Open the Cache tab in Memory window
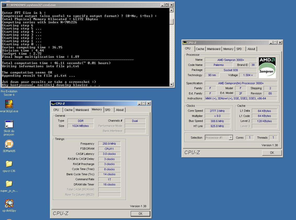 (68, 110)
